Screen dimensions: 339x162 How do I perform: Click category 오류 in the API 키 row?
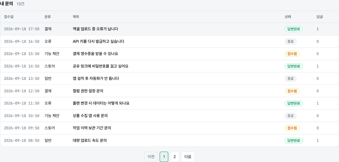48,41
